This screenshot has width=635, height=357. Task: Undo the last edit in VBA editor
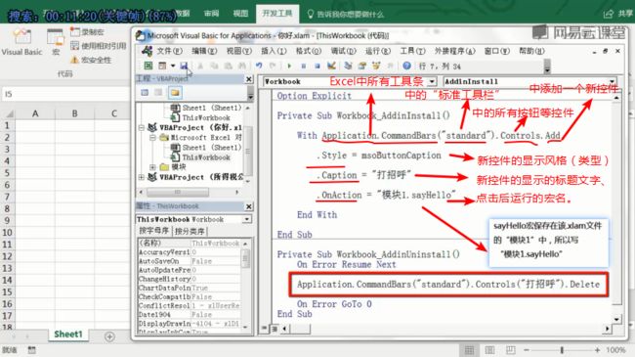(259, 66)
